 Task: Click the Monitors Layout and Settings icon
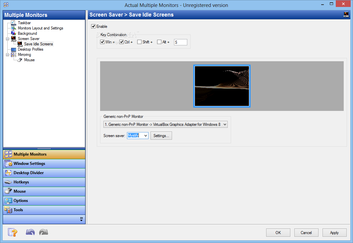pyautogui.click(x=14, y=28)
